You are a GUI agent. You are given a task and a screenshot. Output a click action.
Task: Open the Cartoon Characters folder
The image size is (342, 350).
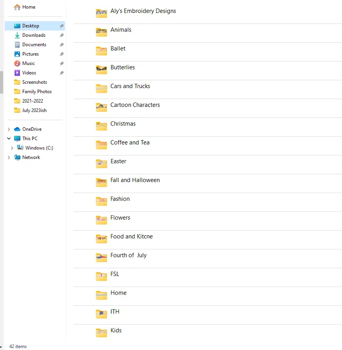pos(135,105)
